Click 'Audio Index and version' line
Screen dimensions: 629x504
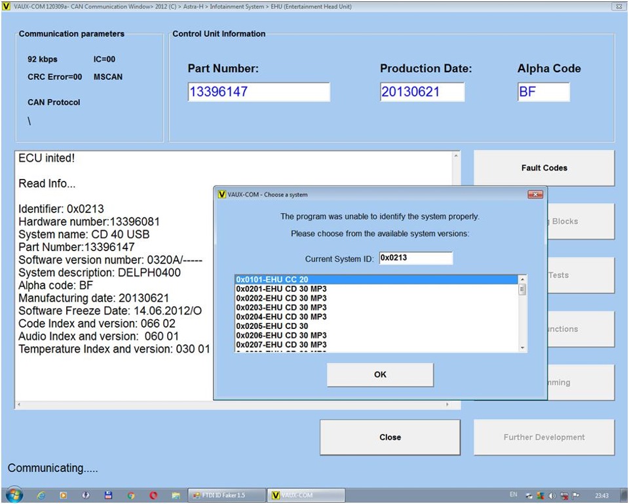[x=99, y=336]
